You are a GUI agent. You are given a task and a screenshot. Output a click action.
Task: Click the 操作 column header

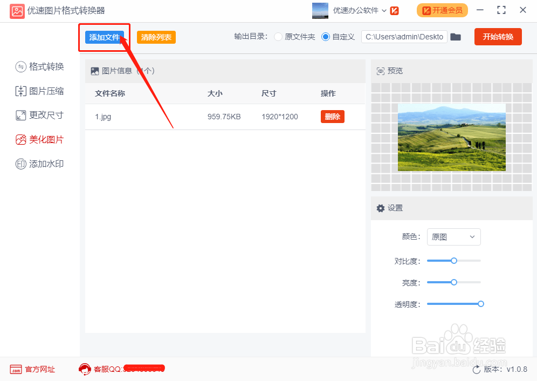click(328, 93)
